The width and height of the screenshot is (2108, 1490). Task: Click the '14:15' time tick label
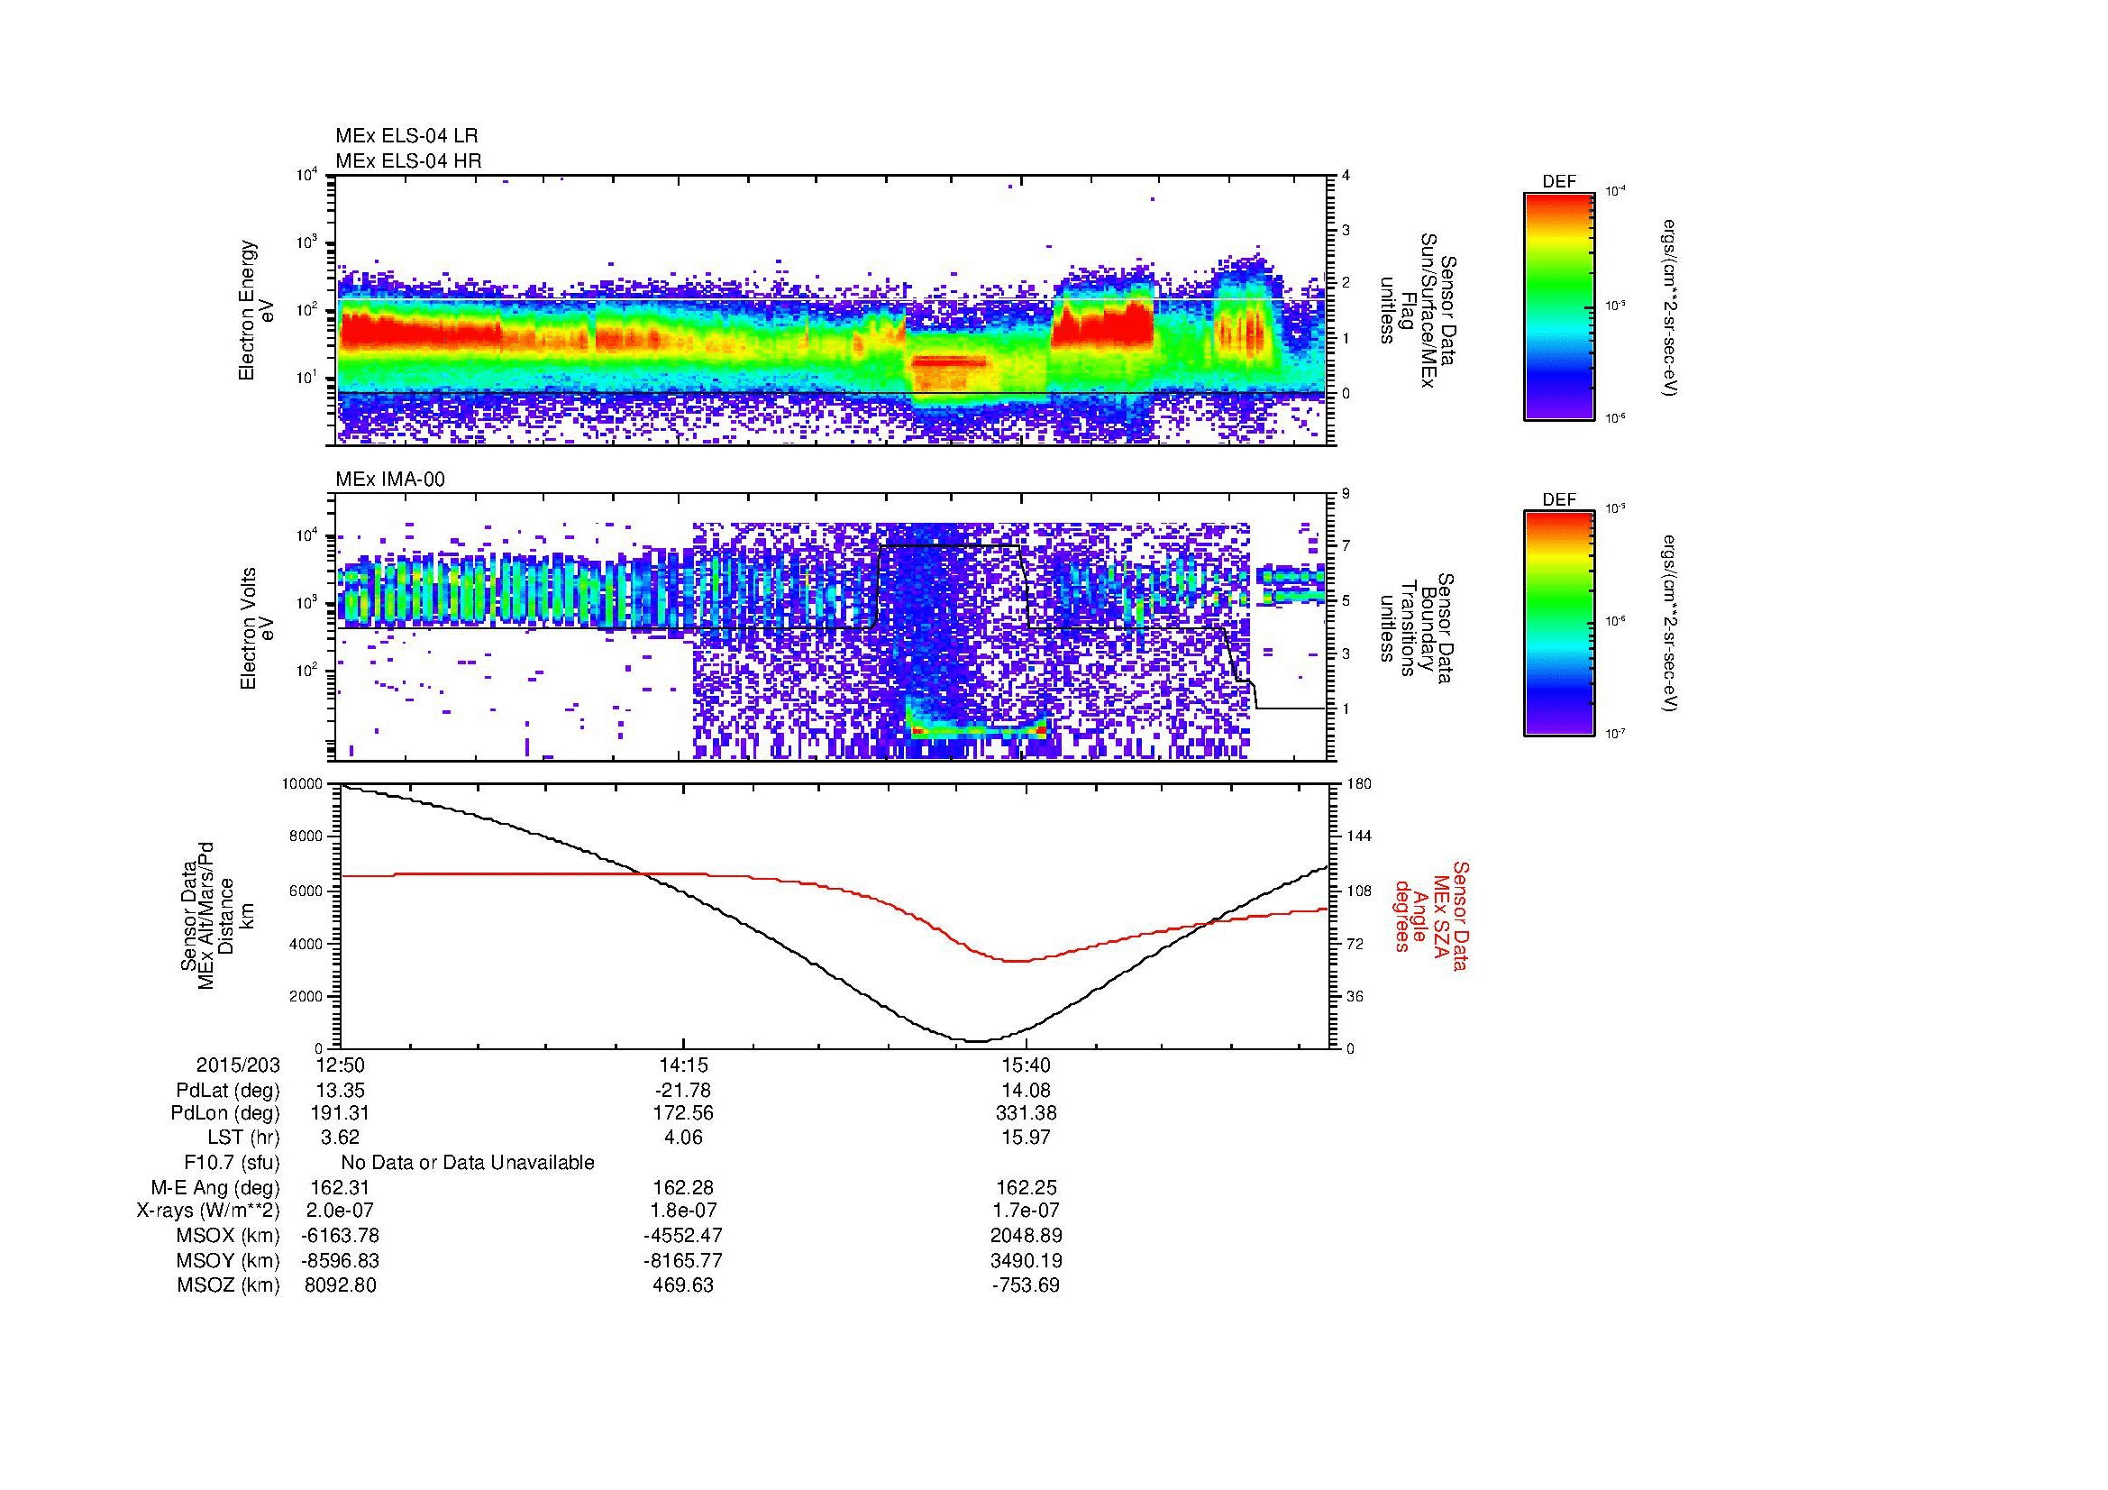pyautogui.click(x=683, y=1065)
